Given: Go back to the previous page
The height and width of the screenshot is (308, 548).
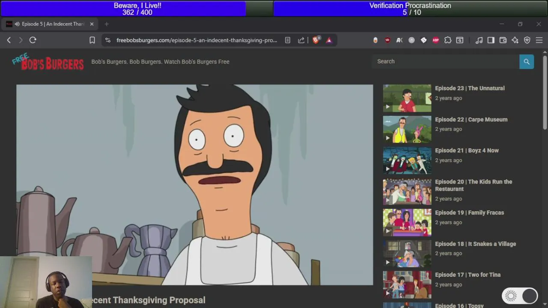Looking at the screenshot, I should click(x=9, y=40).
